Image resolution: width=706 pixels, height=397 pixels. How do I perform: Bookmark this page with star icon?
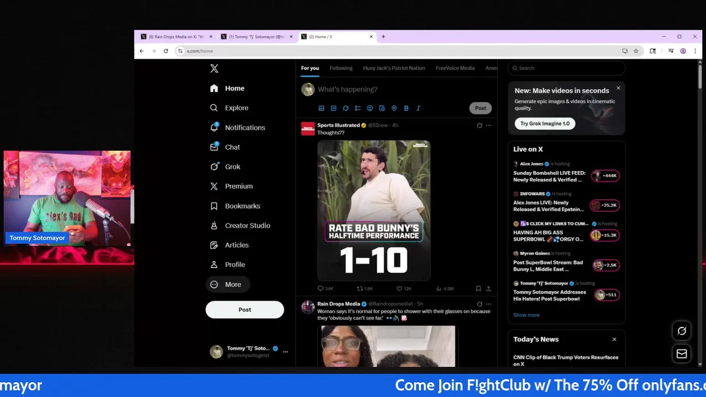(x=636, y=51)
